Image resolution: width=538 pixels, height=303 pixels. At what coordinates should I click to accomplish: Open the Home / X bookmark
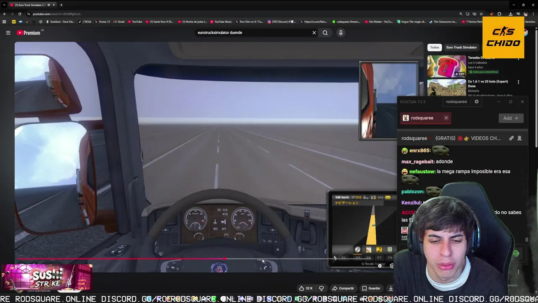(103, 21)
